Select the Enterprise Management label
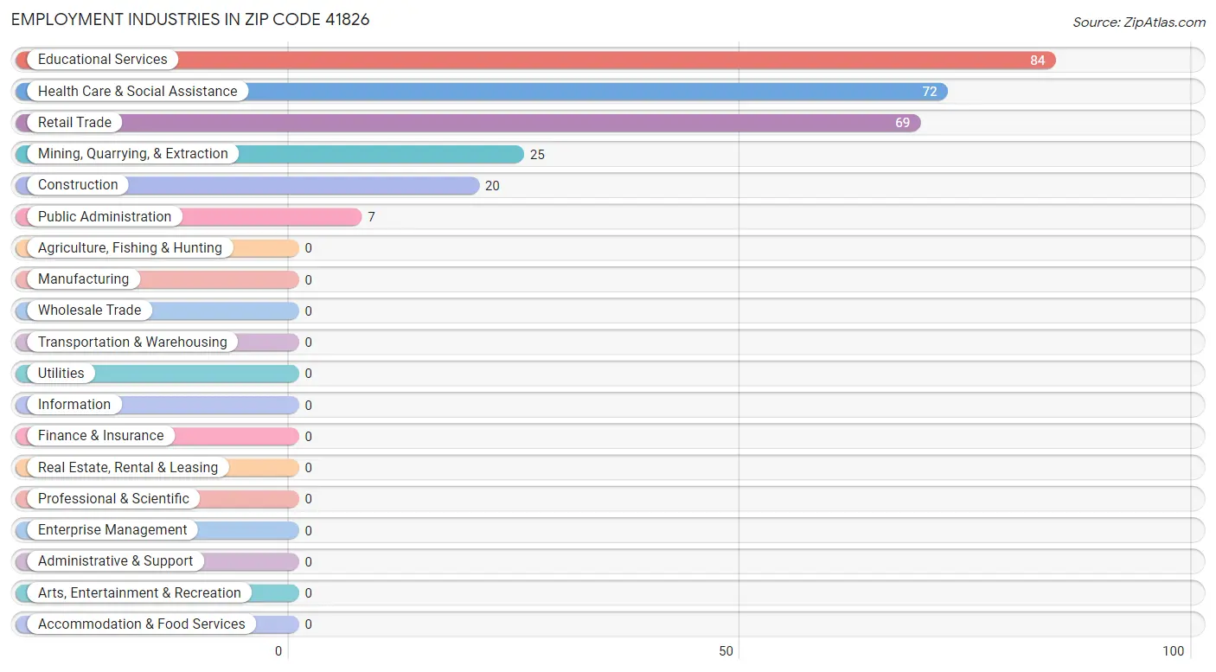The image size is (1216, 672). [112, 529]
